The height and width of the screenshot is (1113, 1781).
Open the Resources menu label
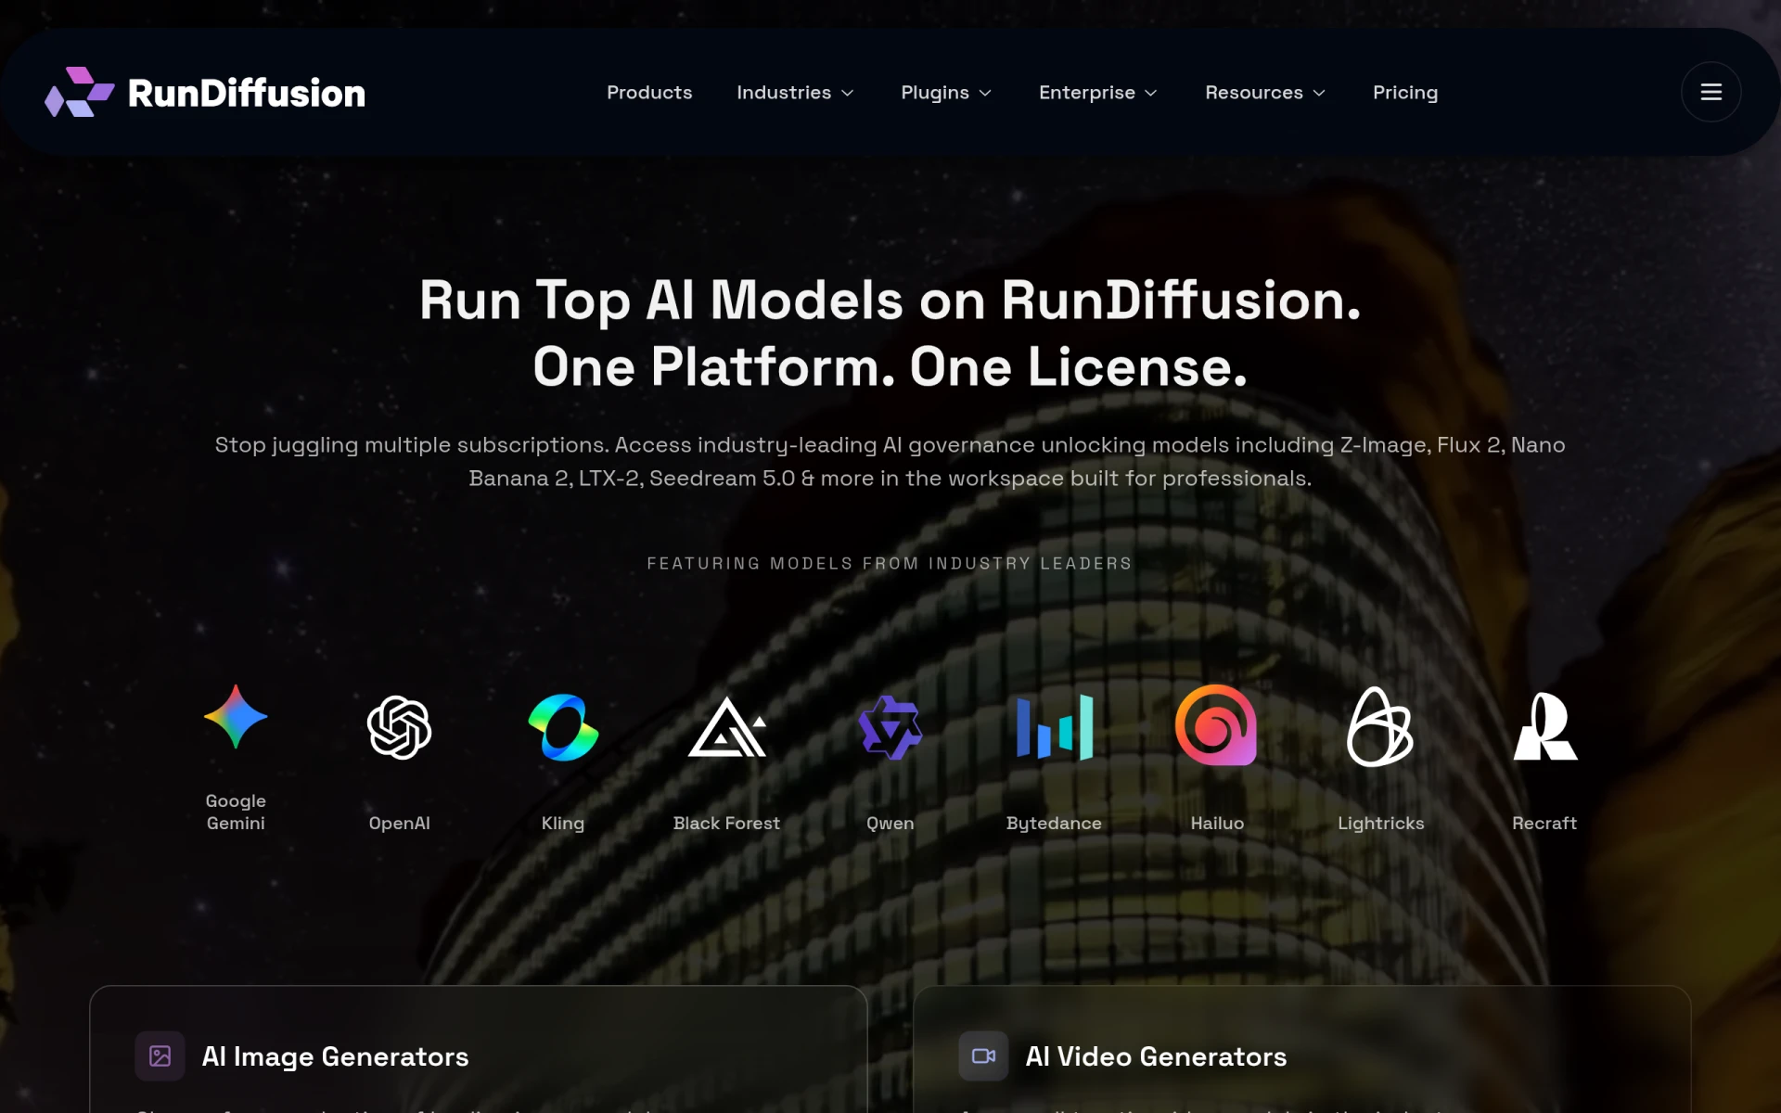tap(1254, 92)
